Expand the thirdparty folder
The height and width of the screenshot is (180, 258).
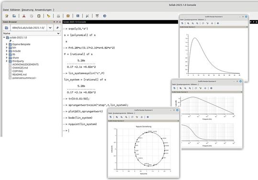tap(7, 61)
